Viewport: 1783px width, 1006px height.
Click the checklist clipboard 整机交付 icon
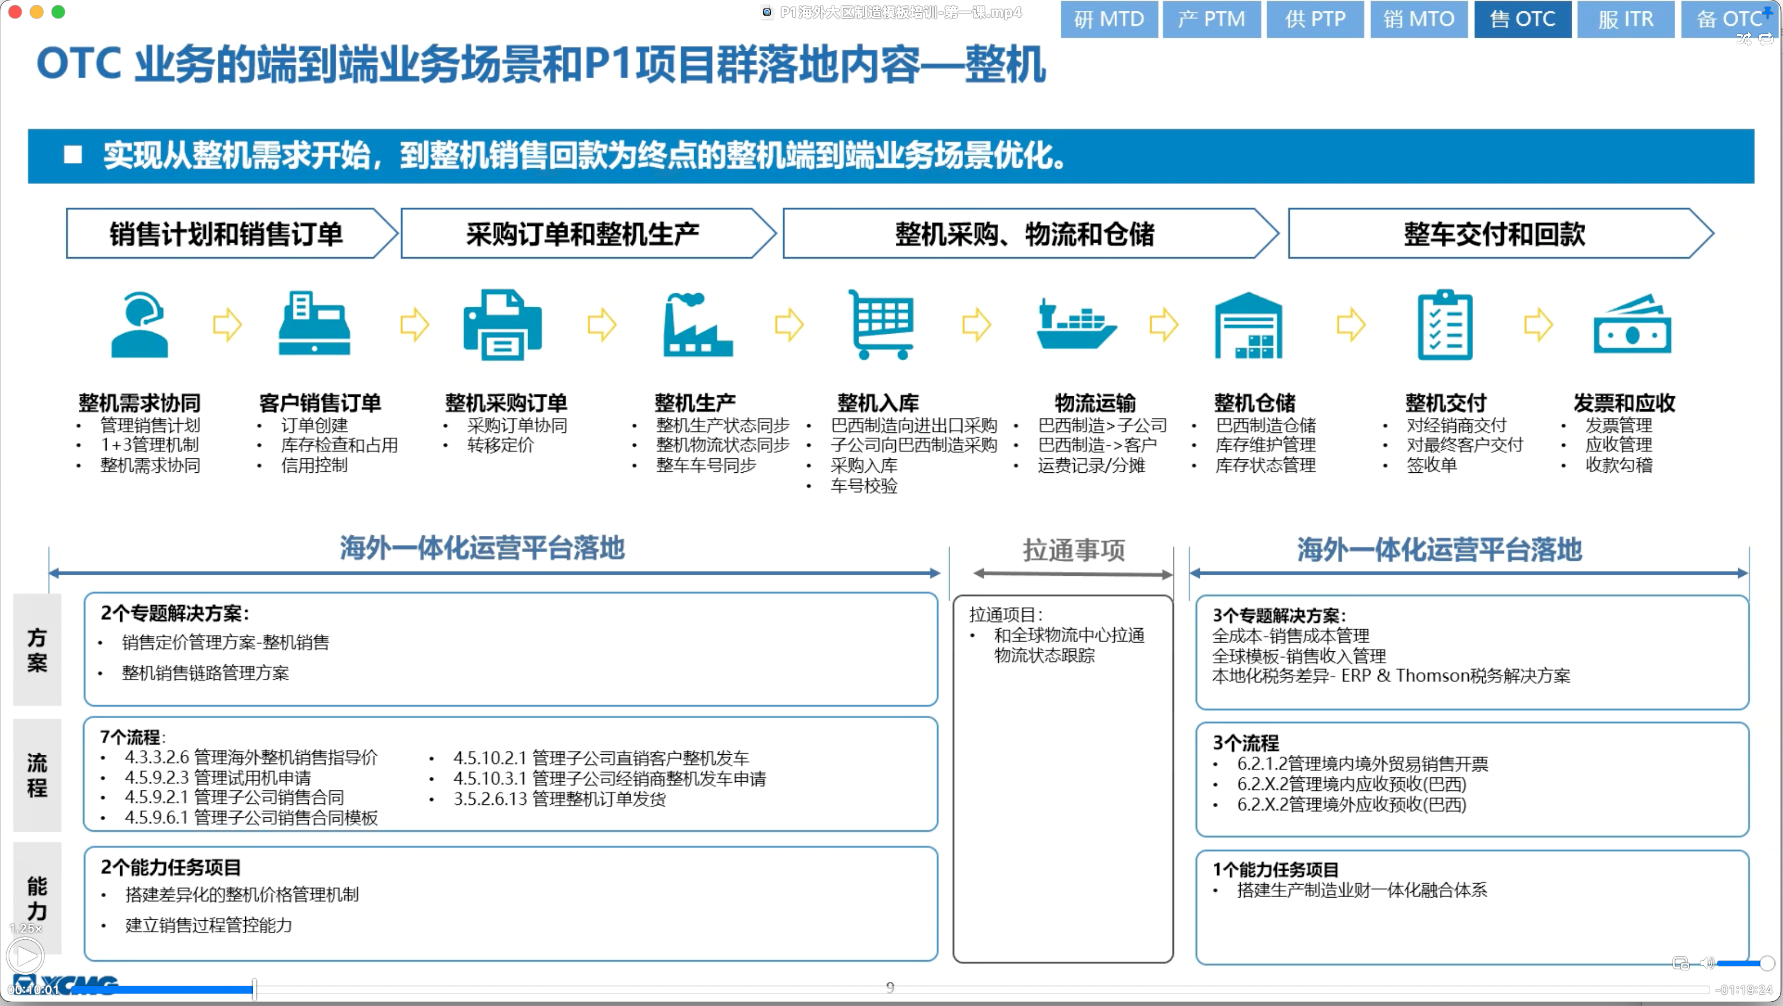coord(1445,325)
